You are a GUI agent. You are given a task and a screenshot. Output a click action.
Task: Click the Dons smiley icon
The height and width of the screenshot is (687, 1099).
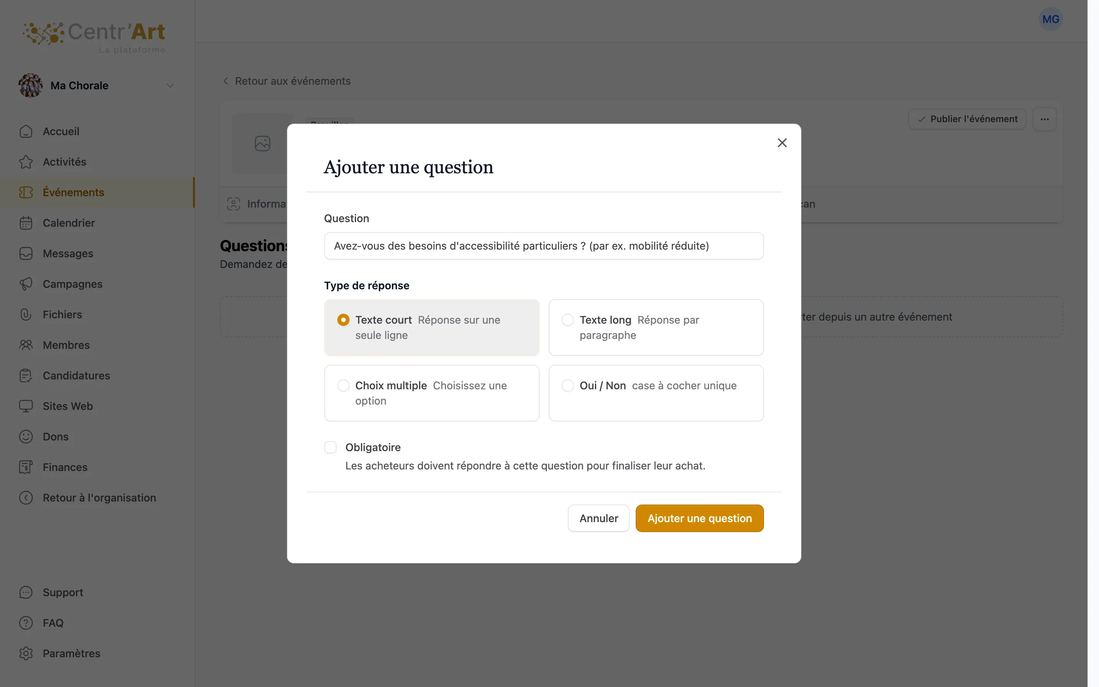[x=26, y=437]
